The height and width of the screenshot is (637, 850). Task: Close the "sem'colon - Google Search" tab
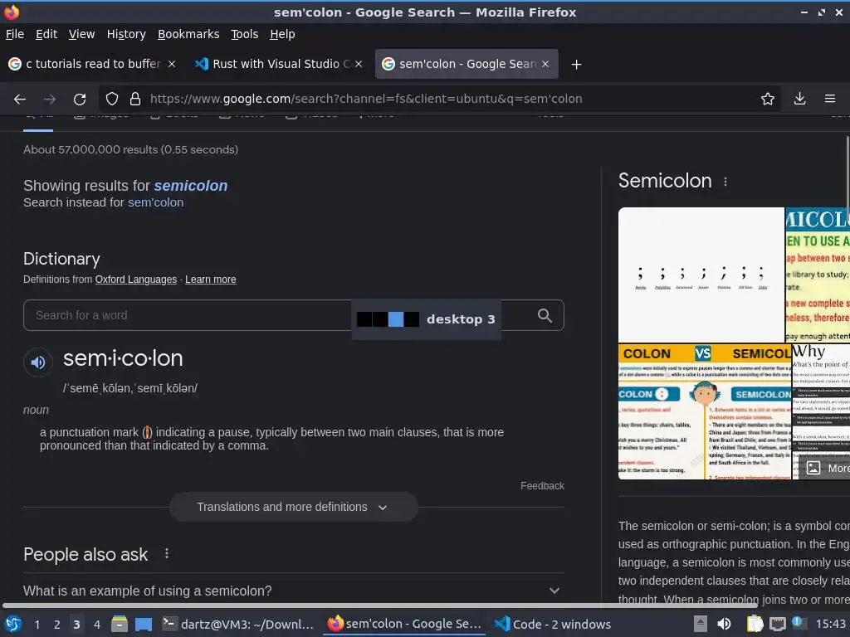(545, 64)
